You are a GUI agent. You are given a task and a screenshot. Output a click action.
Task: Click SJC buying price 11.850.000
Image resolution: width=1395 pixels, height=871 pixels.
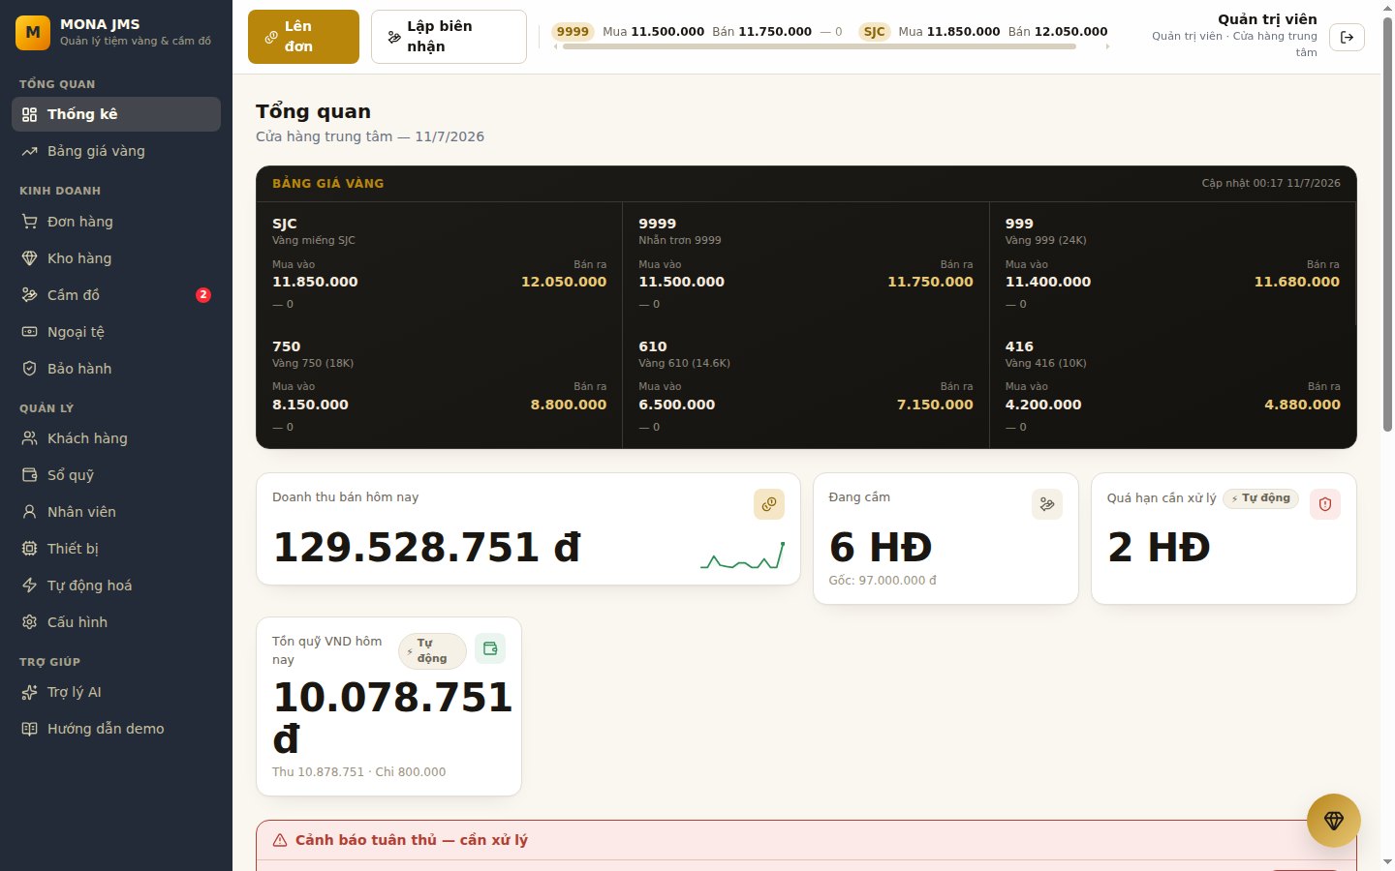pos(315,282)
